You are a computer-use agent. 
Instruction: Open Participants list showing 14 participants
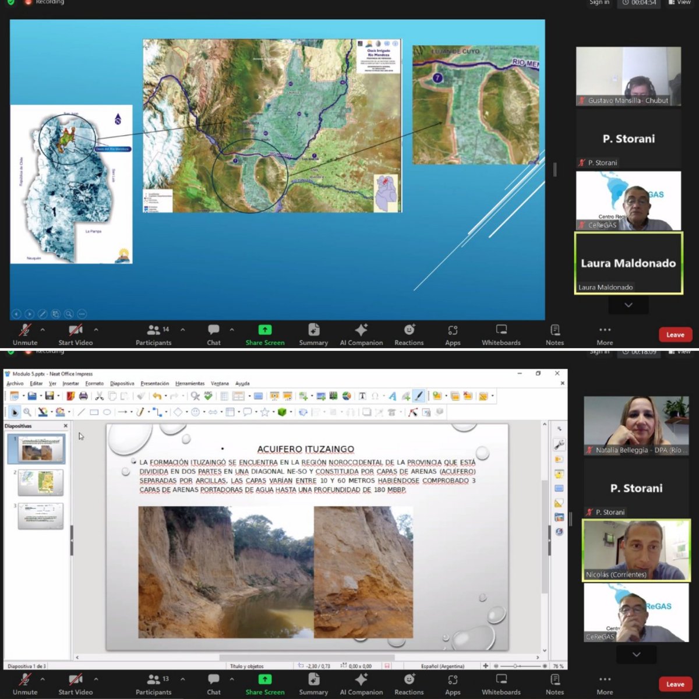(x=154, y=334)
